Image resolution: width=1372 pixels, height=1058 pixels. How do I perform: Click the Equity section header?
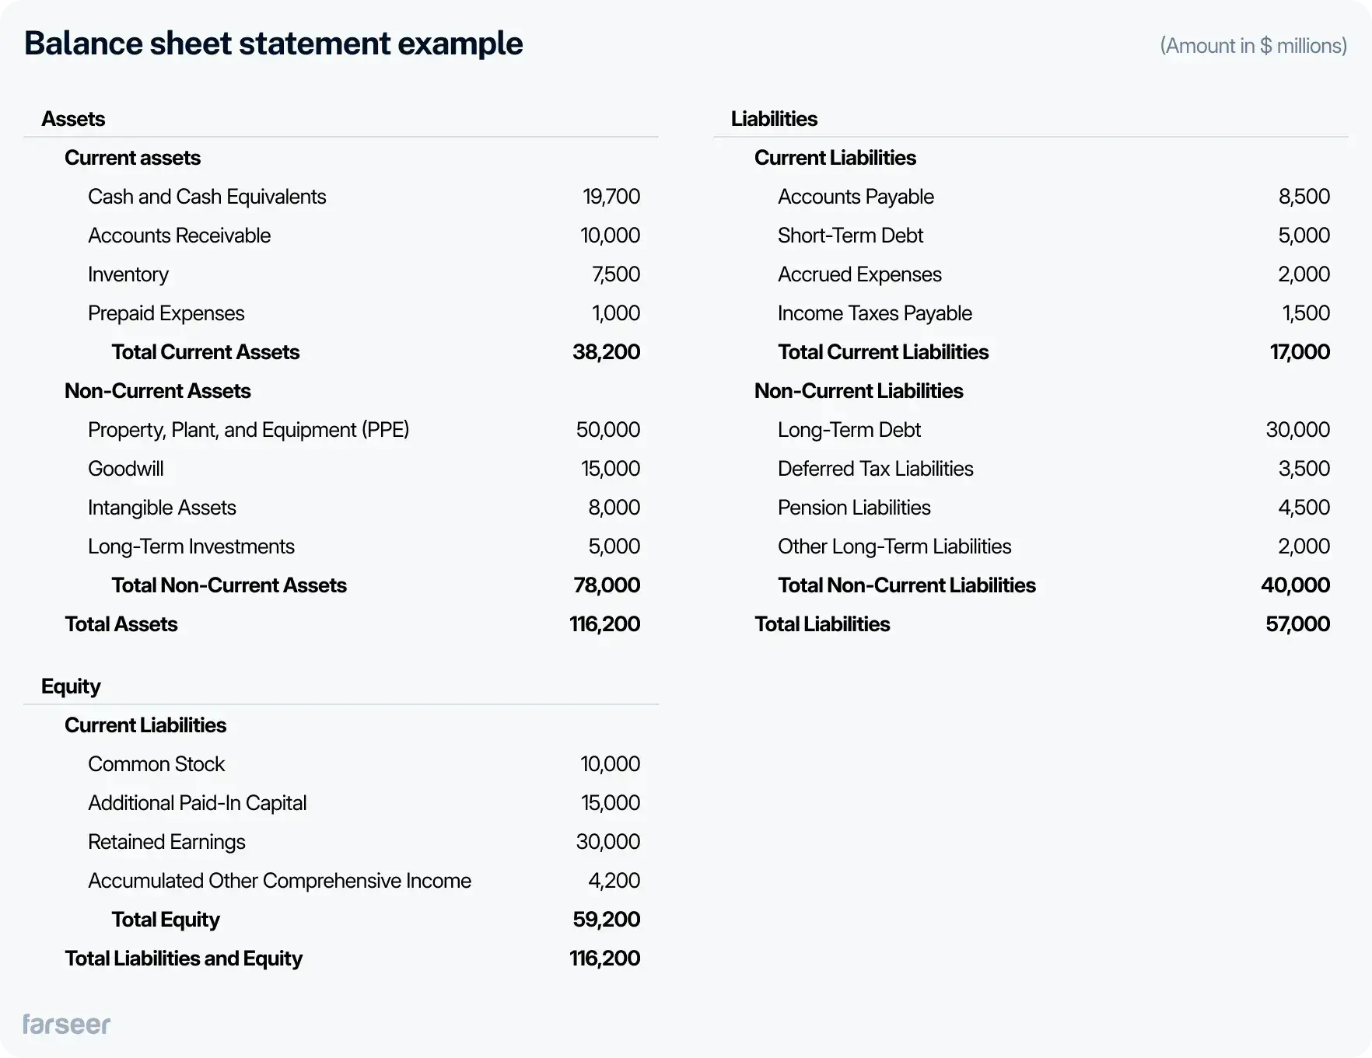[70, 686]
